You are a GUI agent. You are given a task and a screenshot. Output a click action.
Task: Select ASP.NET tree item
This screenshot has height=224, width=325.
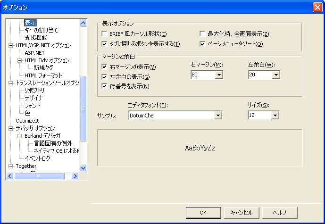click(x=34, y=53)
